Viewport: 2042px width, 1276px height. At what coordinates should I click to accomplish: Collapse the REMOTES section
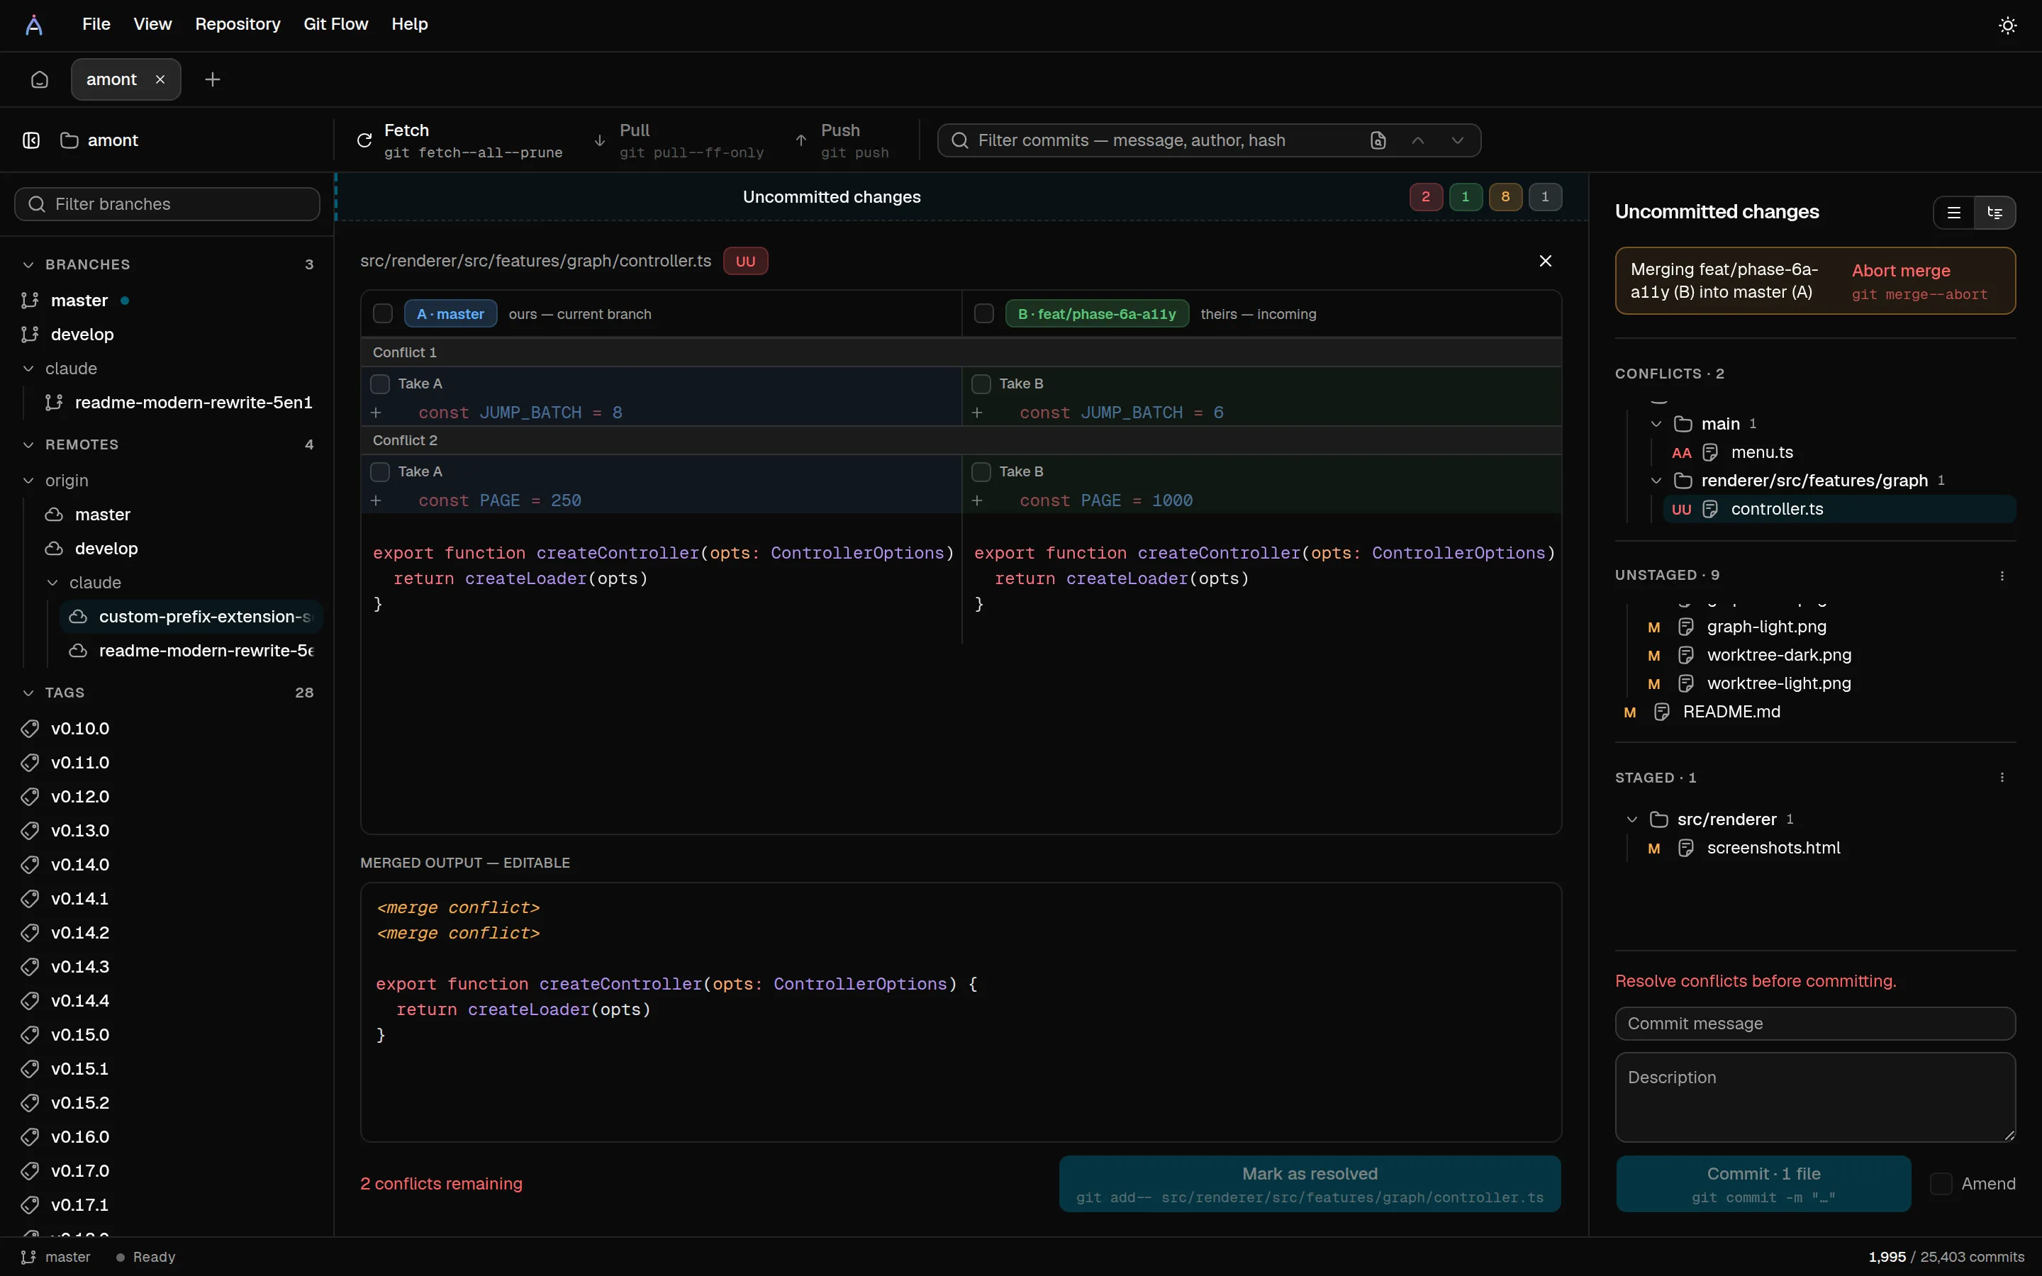[x=28, y=444]
